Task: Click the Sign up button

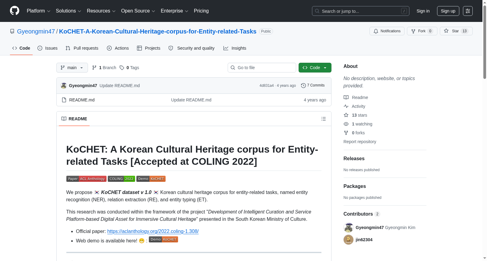Action: tap(448, 11)
